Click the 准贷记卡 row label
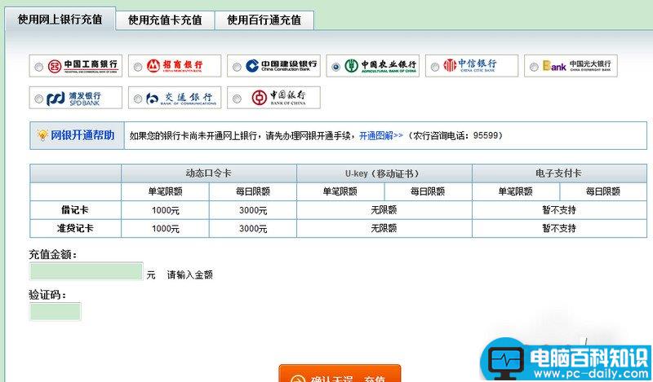The height and width of the screenshot is (382, 653). pyautogui.click(x=75, y=228)
